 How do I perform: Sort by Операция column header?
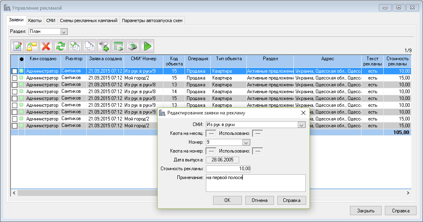point(198,61)
